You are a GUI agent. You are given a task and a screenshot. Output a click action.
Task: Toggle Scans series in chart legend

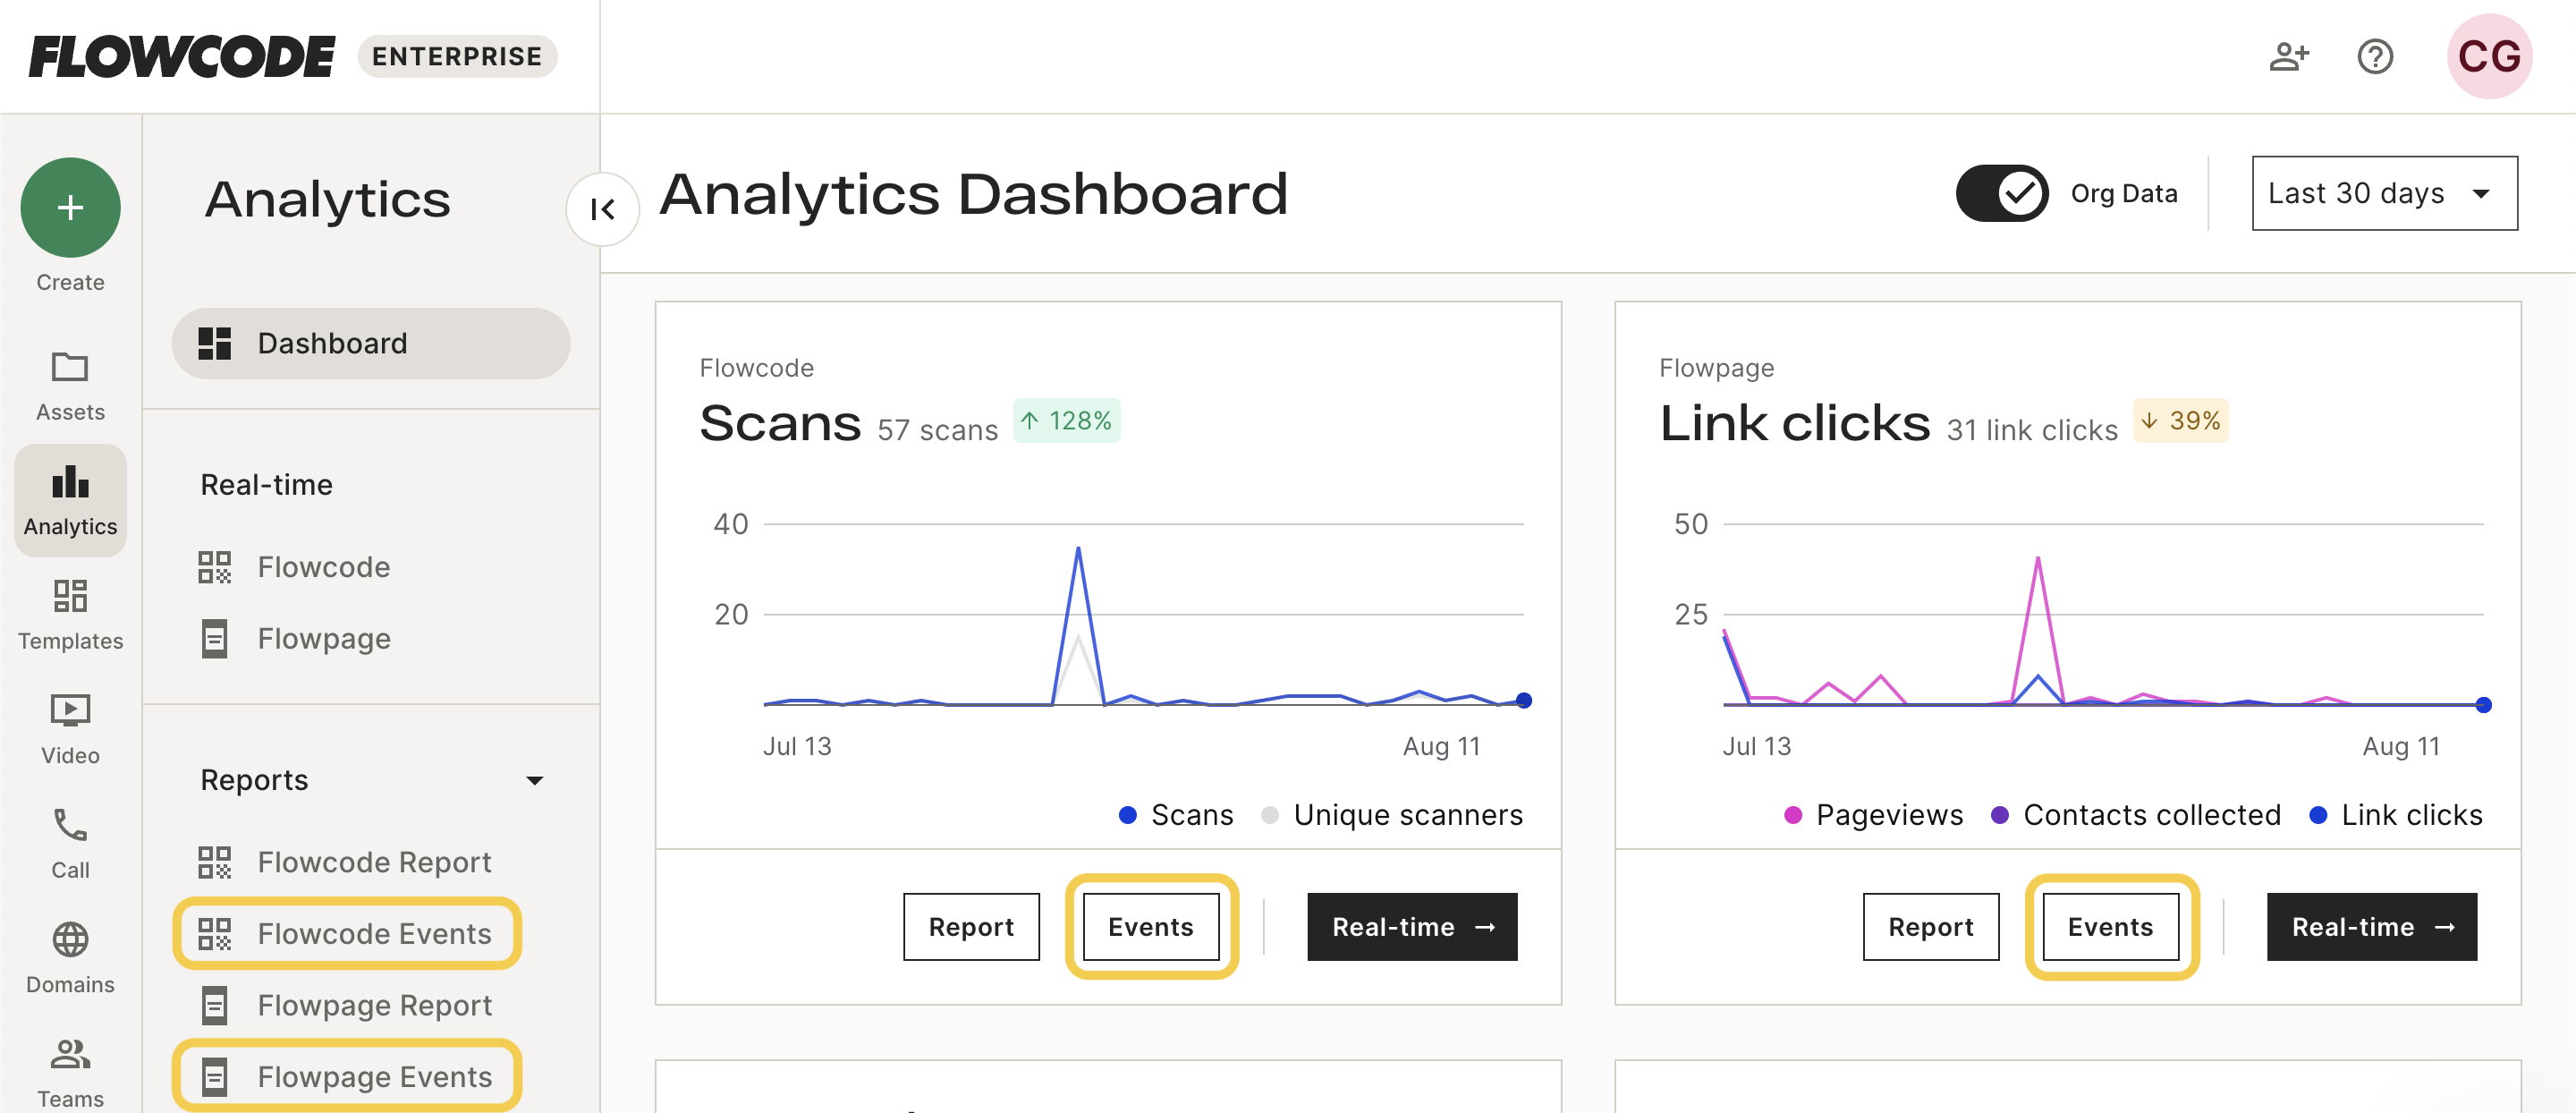[1175, 815]
